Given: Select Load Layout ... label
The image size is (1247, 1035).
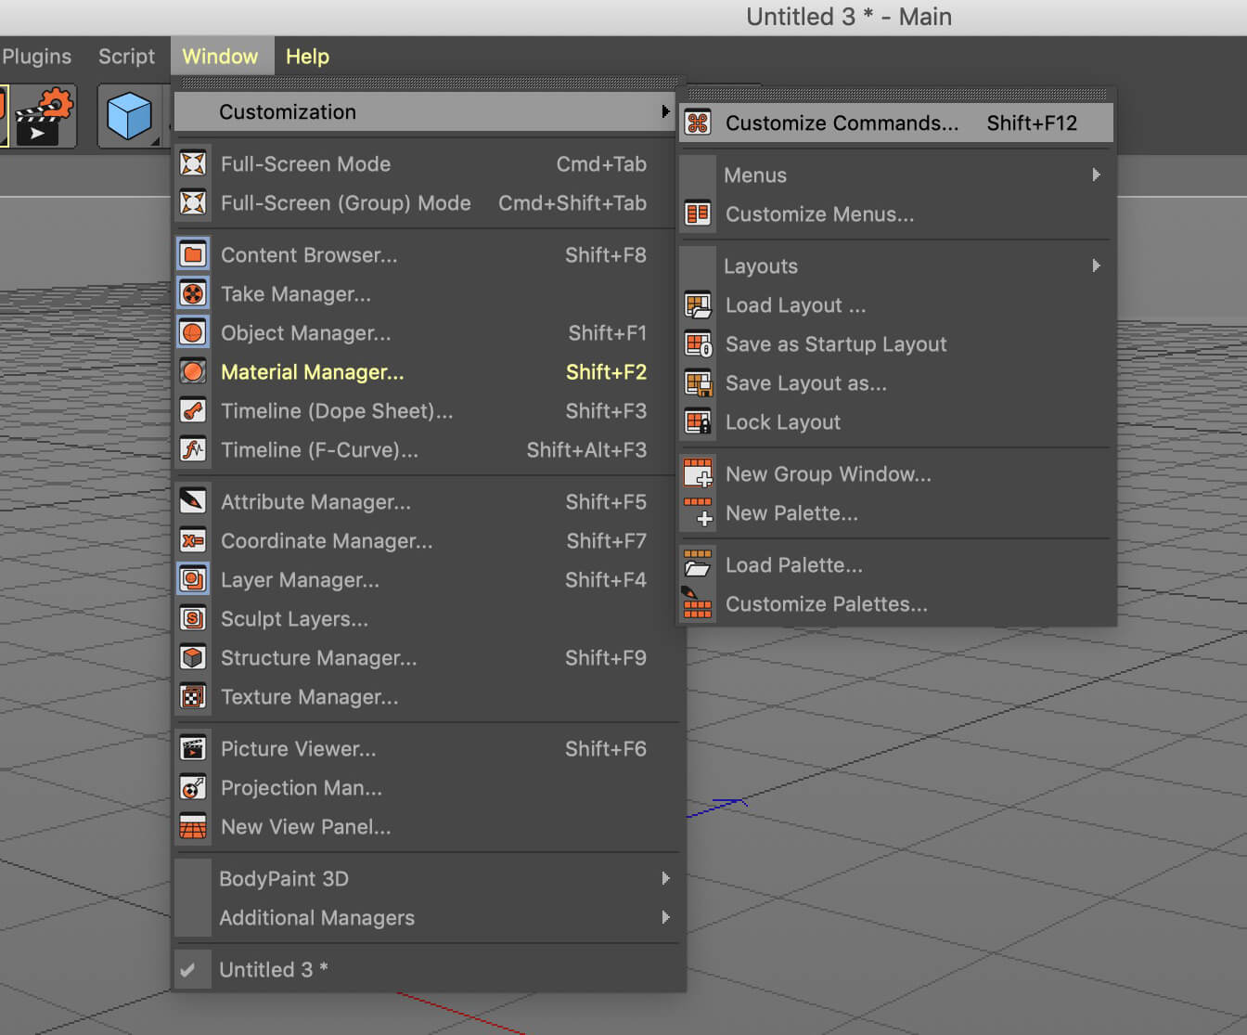Looking at the screenshot, I should click(x=795, y=305).
